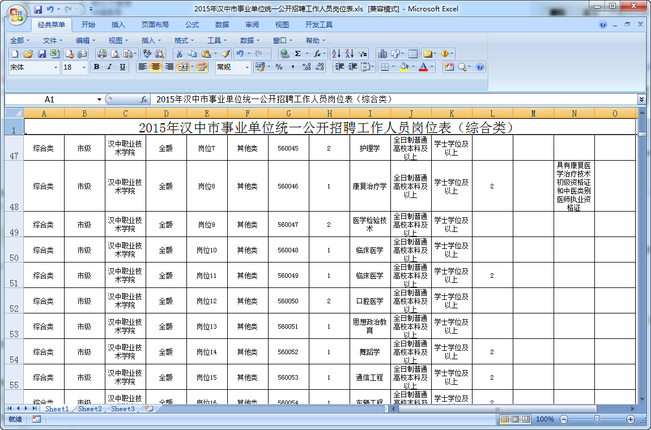This screenshot has width=651, height=430.
Task: Run the spelling check icon
Action: (147, 54)
